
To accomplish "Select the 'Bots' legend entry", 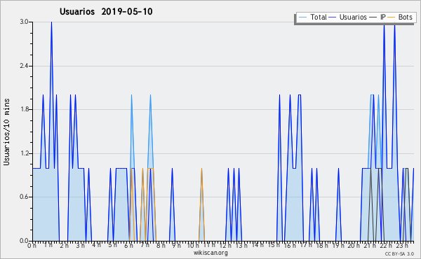I will pyautogui.click(x=405, y=17).
